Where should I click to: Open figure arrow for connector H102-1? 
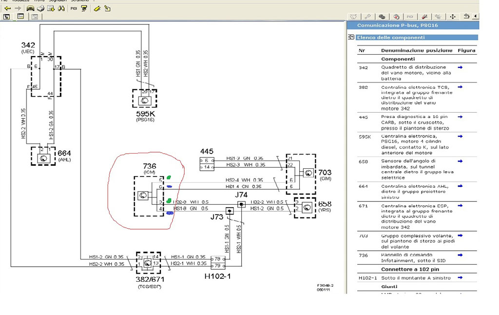pyautogui.click(x=460, y=278)
